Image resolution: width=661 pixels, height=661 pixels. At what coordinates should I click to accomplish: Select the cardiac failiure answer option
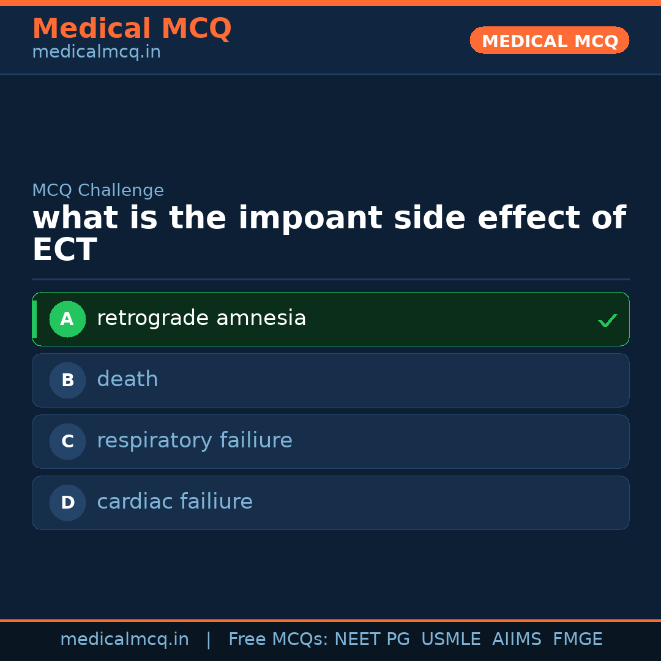point(330,502)
